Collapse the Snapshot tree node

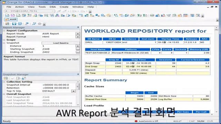pos(4,43)
